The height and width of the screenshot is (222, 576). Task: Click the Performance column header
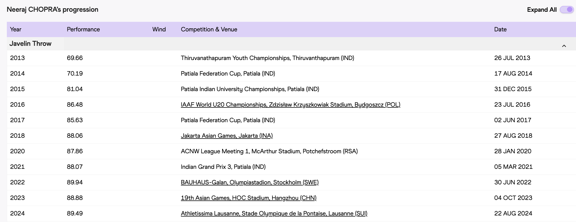pyautogui.click(x=83, y=29)
